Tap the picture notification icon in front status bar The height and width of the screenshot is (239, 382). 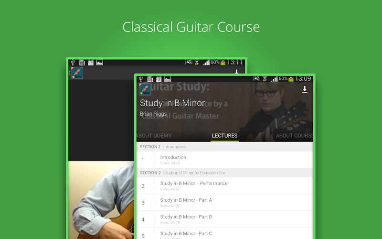coord(168,79)
